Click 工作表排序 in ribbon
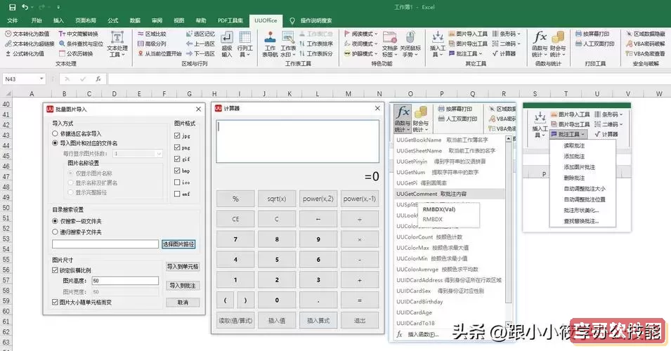671x351 pixels. (315, 44)
